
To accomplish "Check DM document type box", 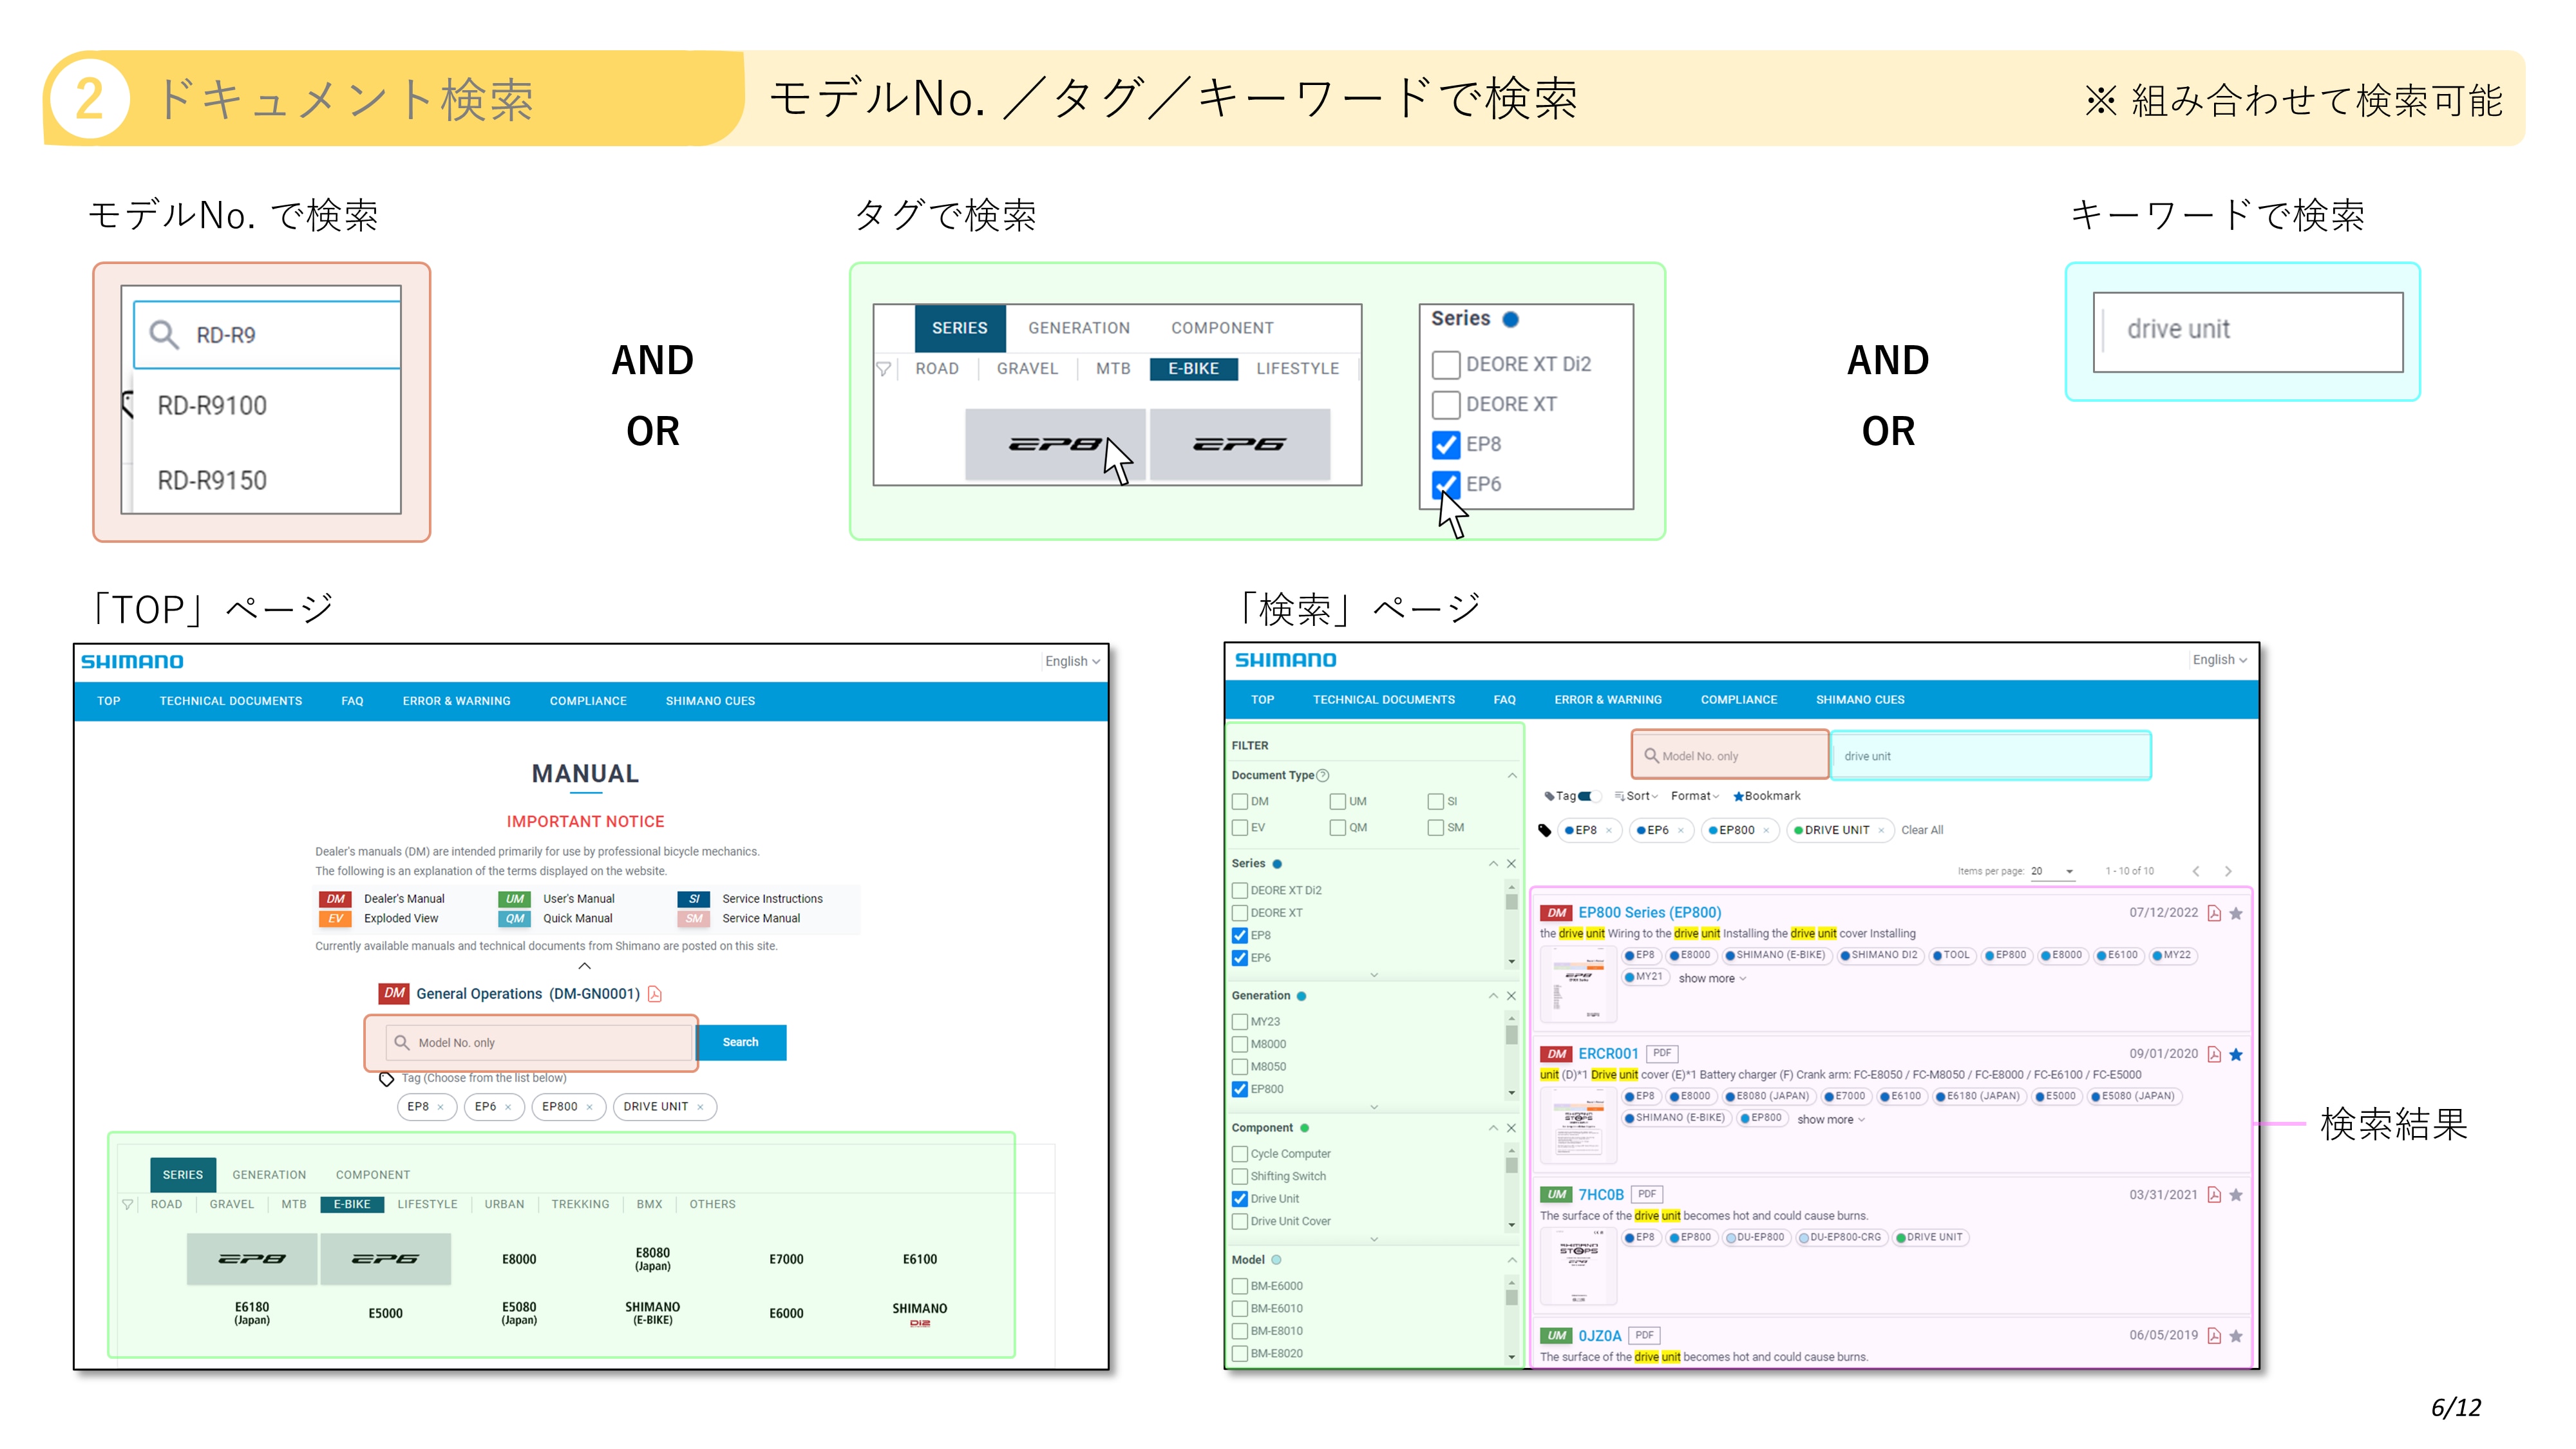I will (1240, 801).
